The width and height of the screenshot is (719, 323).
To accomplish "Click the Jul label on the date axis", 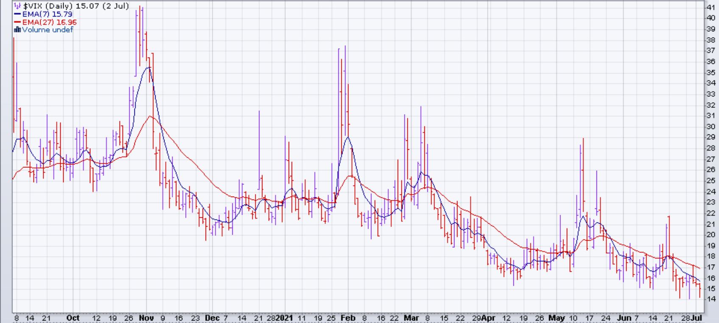I will [x=697, y=318].
